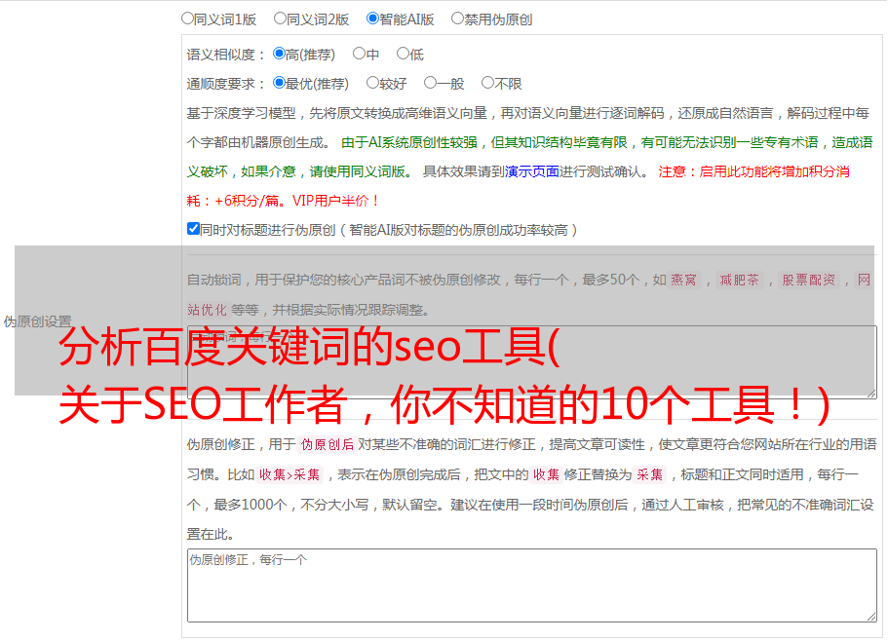Click the 通顺度要求 label
This screenshot has height=641, width=888.
226,84
